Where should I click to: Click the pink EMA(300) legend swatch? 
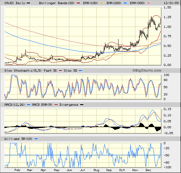pos(148,3)
